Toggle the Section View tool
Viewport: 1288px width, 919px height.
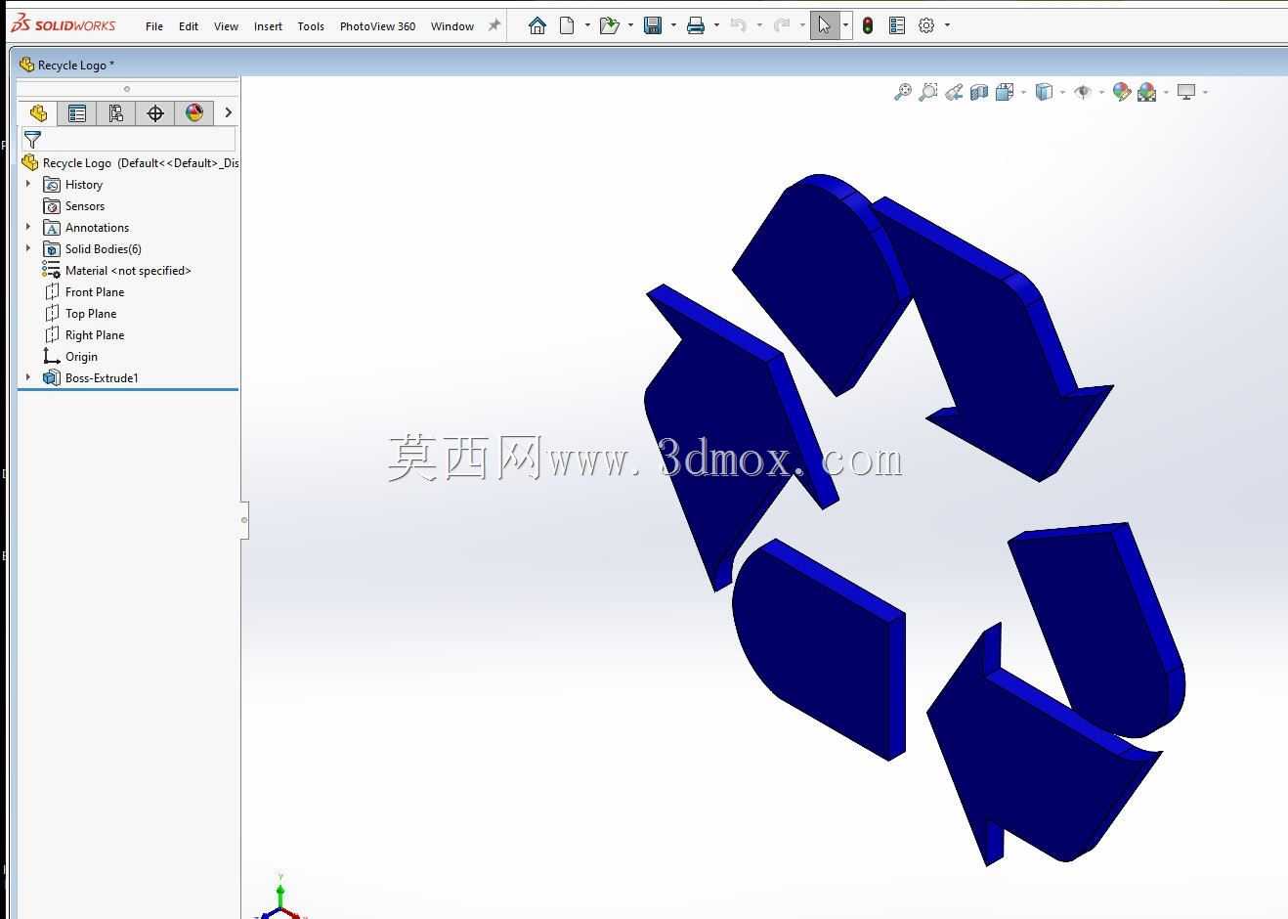[x=979, y=92]
